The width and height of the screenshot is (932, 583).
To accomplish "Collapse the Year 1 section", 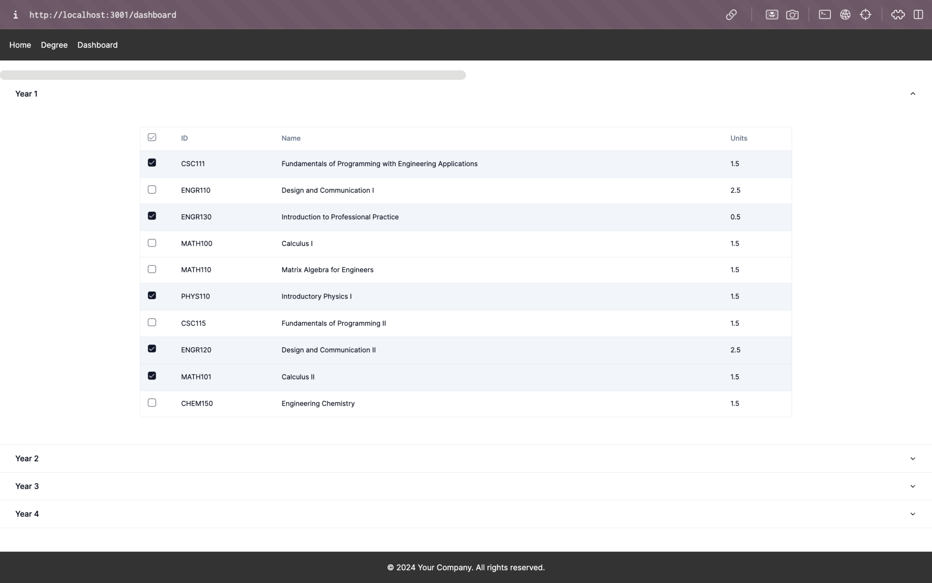I will pos(912,94).
